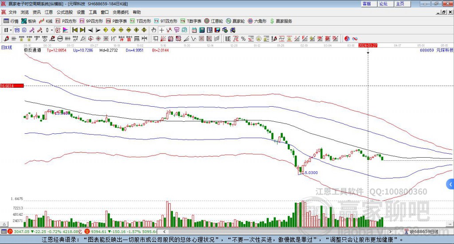Open the T数字表 number table
The width and height of the screenshot is (454, 244).
[191, 21]
